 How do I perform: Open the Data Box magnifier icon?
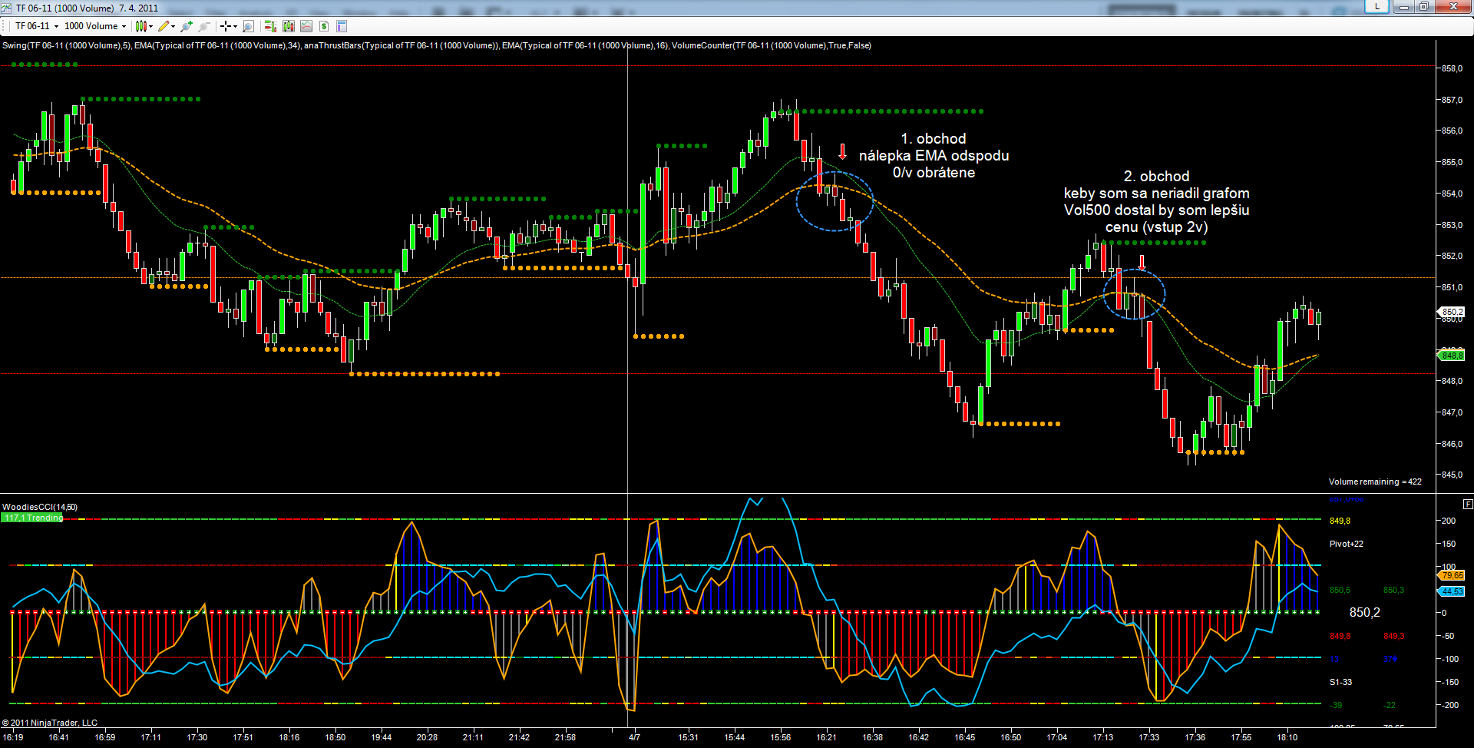pyautogui.click(x=248, y=26)
